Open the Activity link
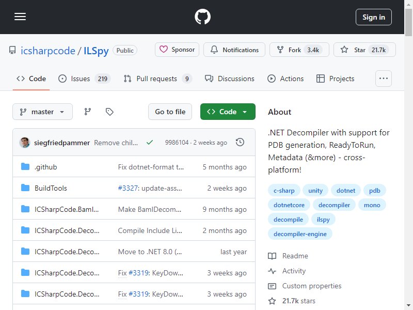This screenshot has height=310, width=413. 287,271
